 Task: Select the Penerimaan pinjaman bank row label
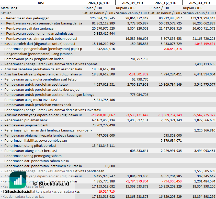26,120
